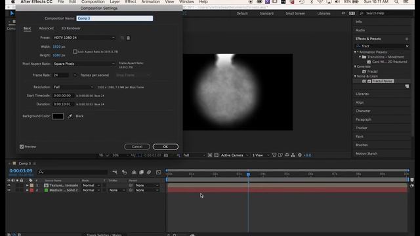Open the Preset dropdown HDTV 1080 24
420x236 pixels.
84,38
